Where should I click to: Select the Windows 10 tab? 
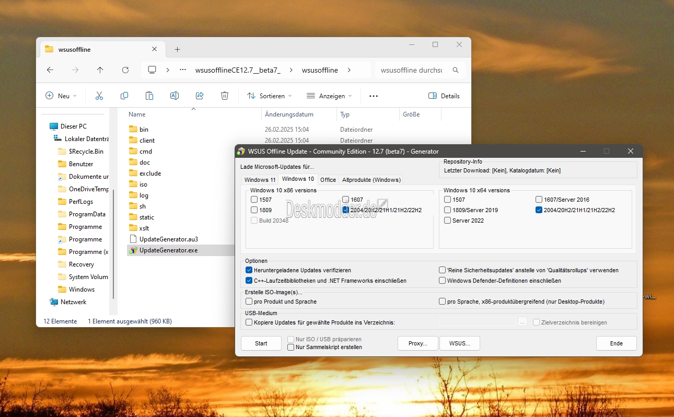(x=298, y=179)
